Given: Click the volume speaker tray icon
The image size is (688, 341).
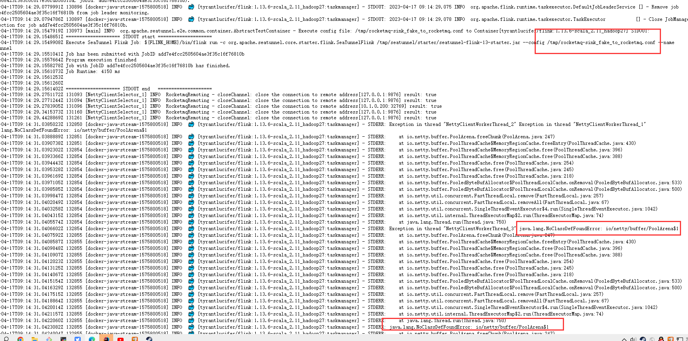Looking at the screenshot, I should [634, 339].
